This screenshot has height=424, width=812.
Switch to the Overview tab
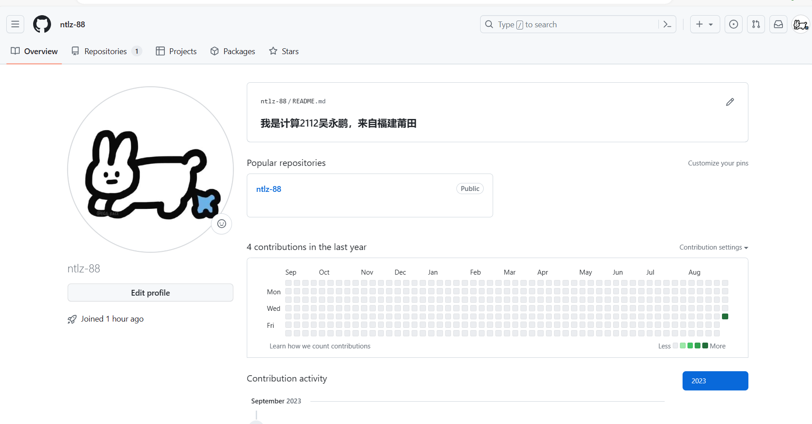34,51
